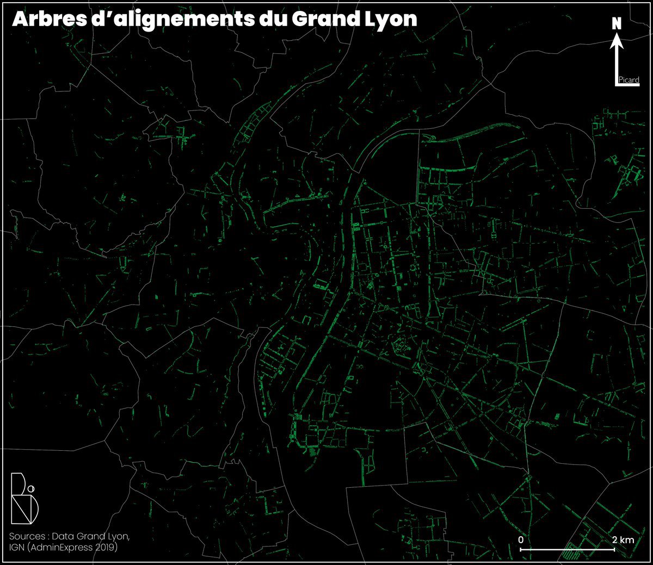Click the 'Sources : Data Grand Lyon,' text
This screenshot has height=565, width=653.
[69, 536]
